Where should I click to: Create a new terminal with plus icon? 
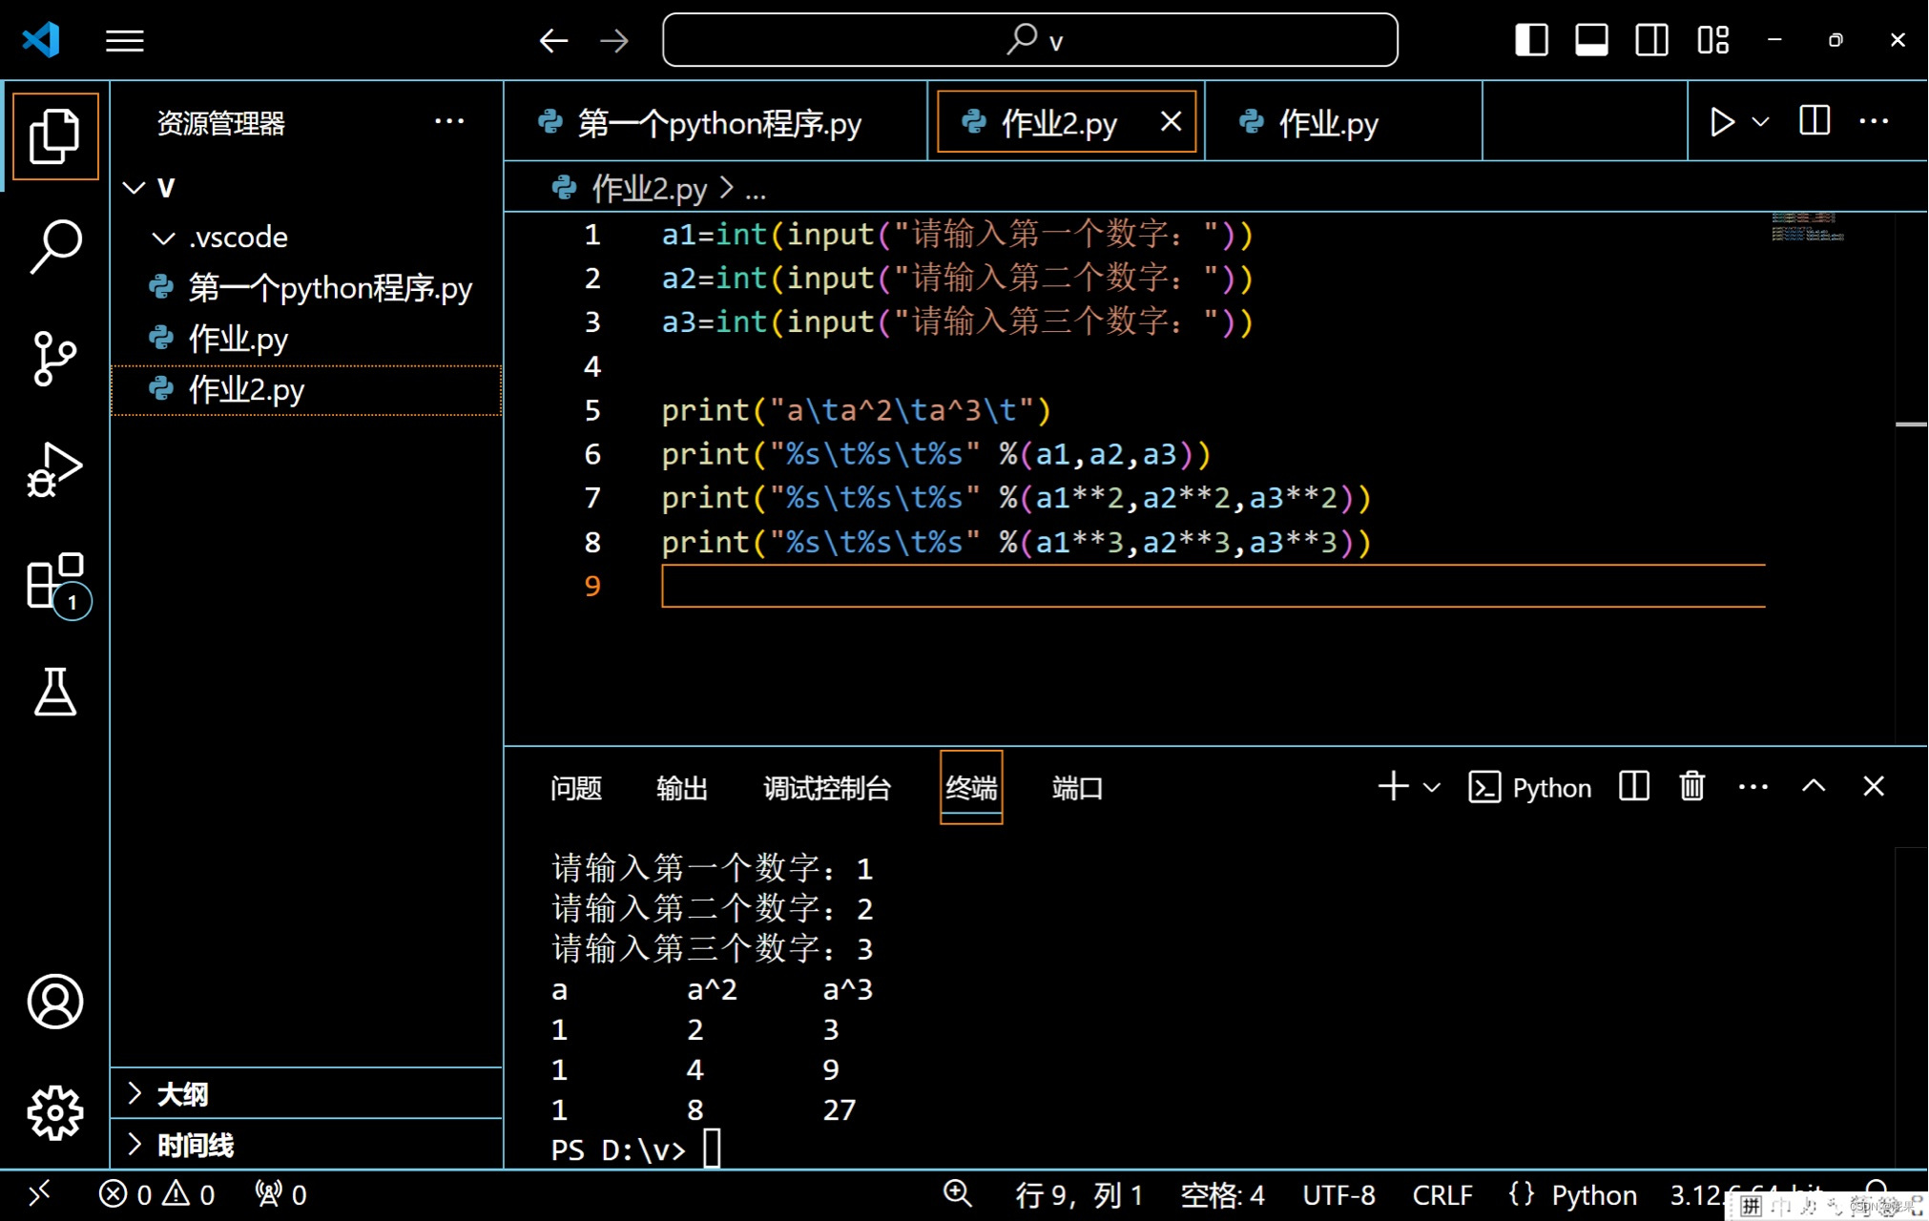[x=1394, y=786]
